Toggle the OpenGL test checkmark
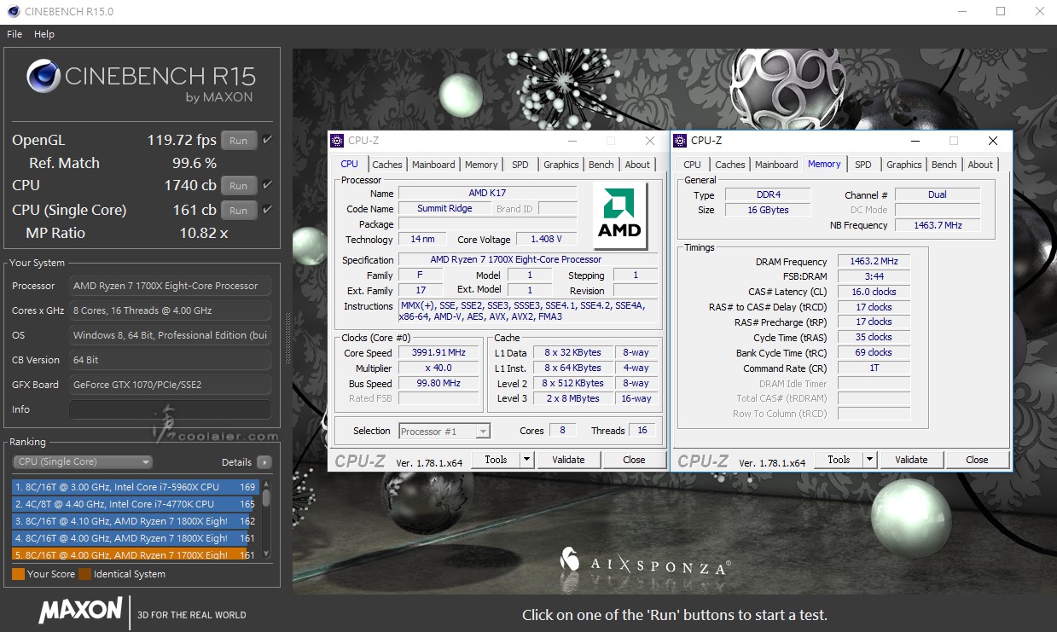1057x632 pixels. (267, 140)
